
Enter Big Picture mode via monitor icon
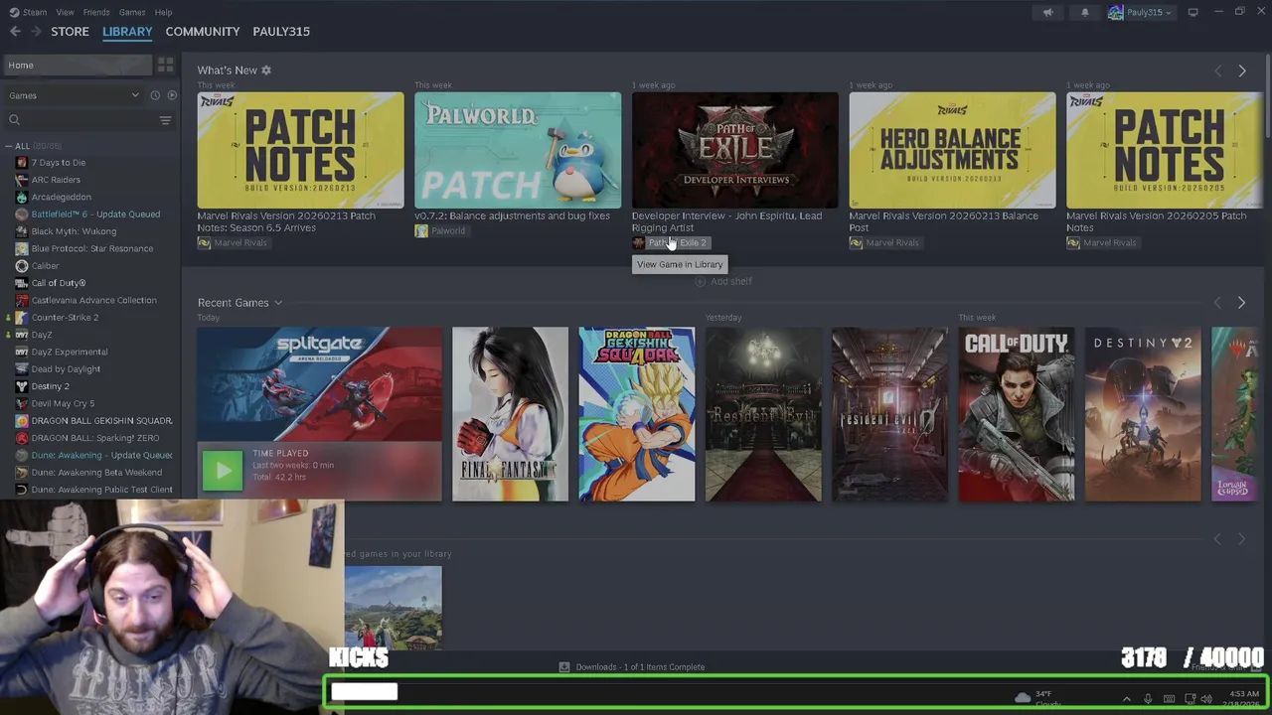click(x=1192, y=12)
